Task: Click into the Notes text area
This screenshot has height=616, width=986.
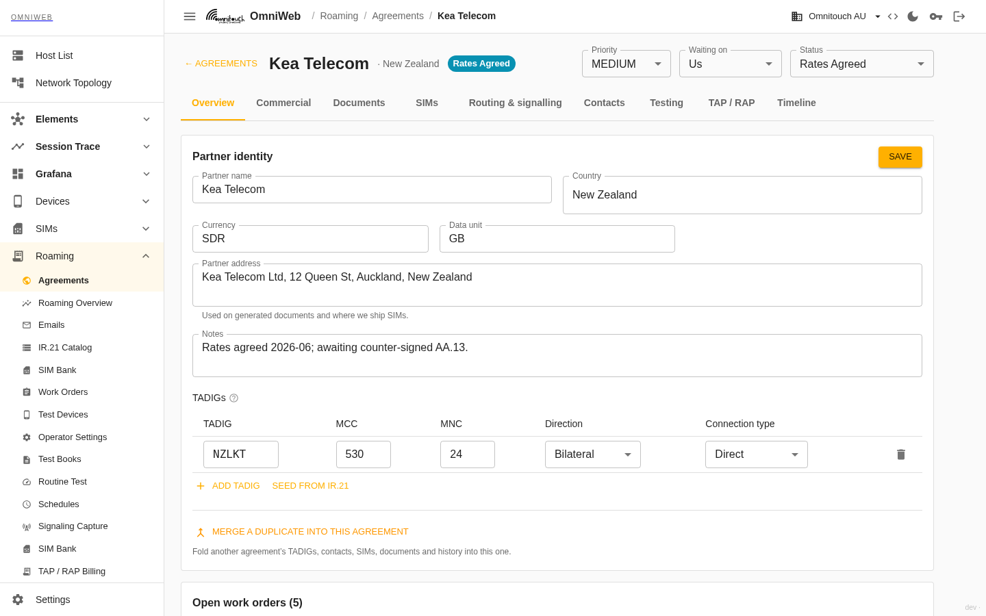Action: coord(557,355)
